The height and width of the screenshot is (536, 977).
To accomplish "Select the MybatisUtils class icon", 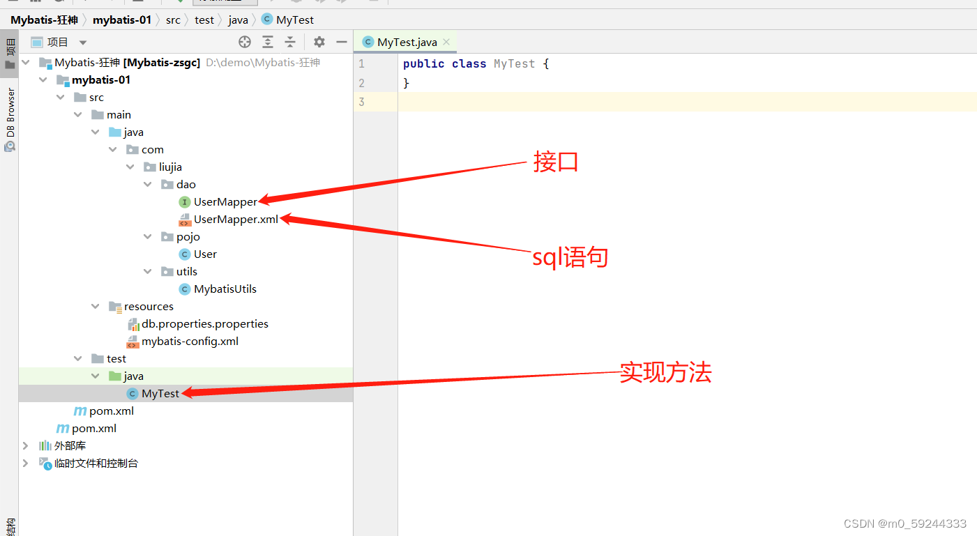I will [185, 289].
